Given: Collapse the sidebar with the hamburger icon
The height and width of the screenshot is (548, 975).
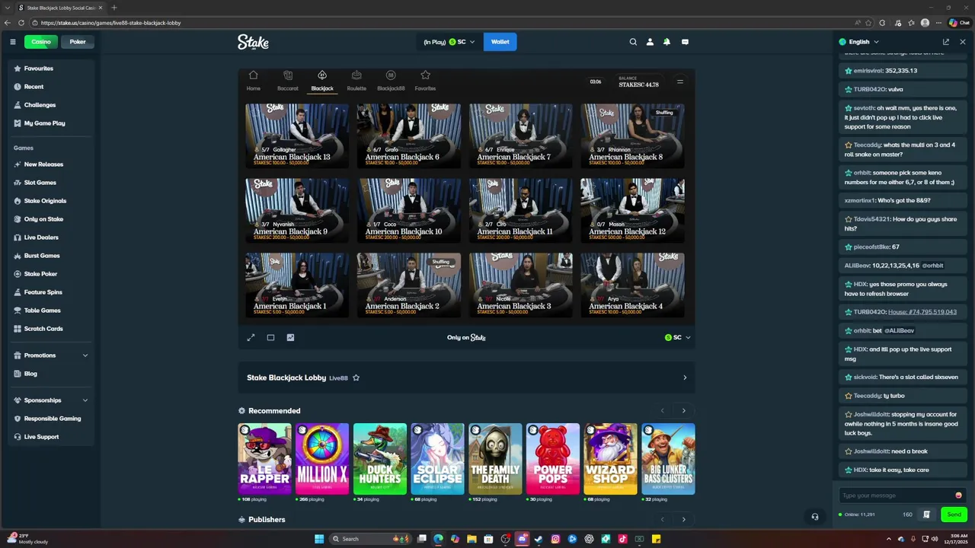Looking at the screenshot, I should (x=13, y=42).
